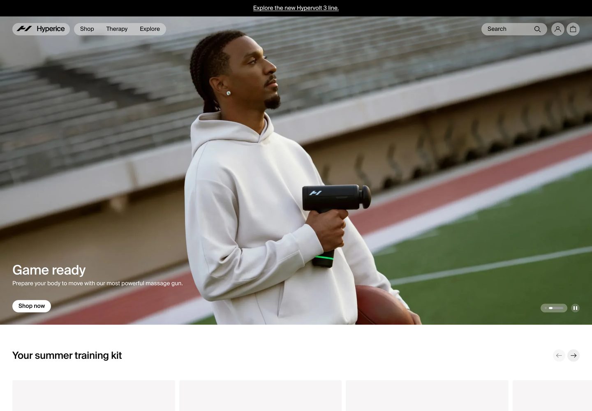The height and width of the screenshot is (411, 592).
Task: Click the magnifying glass search icon
Action: pyautogui.click(x=537, y=29)
